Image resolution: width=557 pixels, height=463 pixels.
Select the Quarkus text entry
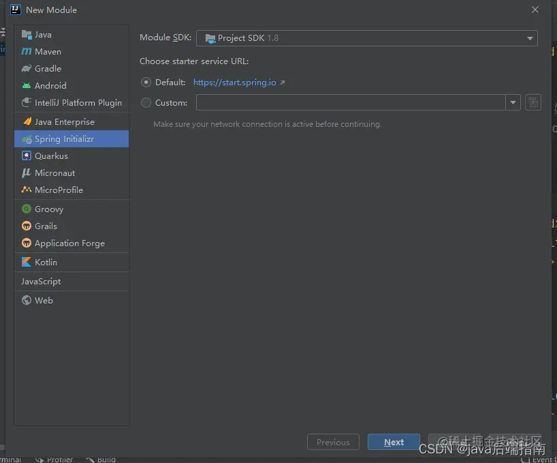click(51, 155)
